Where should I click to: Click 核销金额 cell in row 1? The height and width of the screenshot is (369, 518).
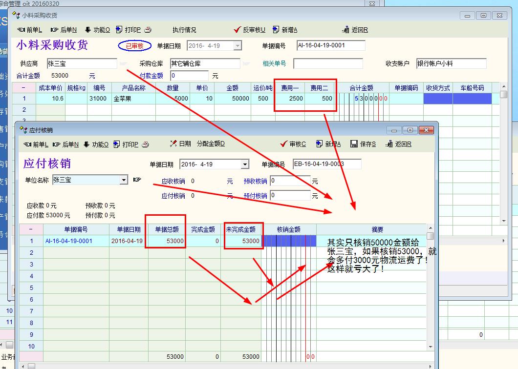pos(288,241)
